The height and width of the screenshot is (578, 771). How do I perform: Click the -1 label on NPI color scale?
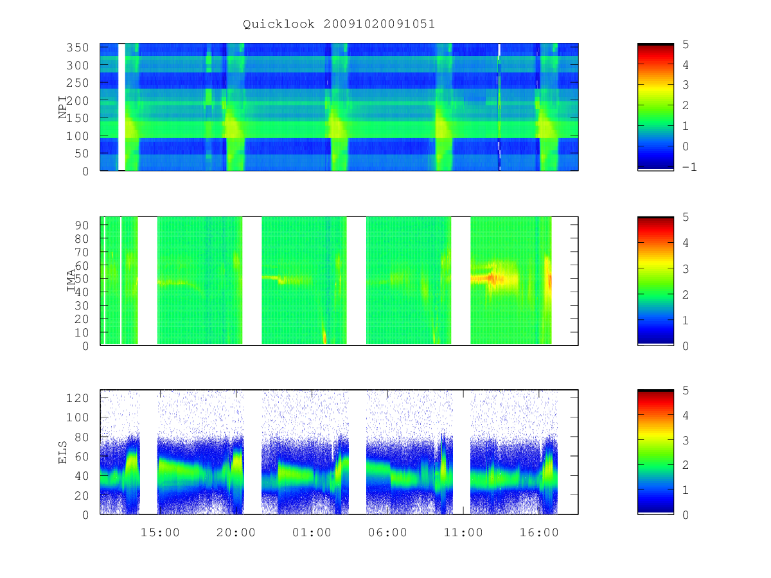tap(691, 167)
